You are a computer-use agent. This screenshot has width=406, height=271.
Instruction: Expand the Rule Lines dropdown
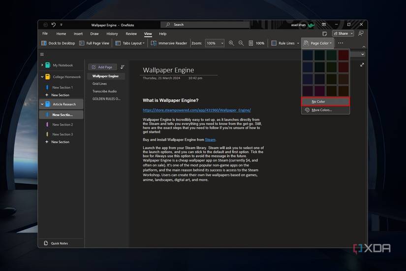(x=285, y=43)
